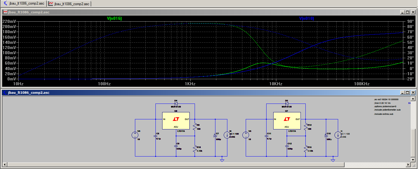Image resolution: width=418 pixels, height=169 pixels.
Task: Select capacitor C10 symbol
Action: point(326,136)
